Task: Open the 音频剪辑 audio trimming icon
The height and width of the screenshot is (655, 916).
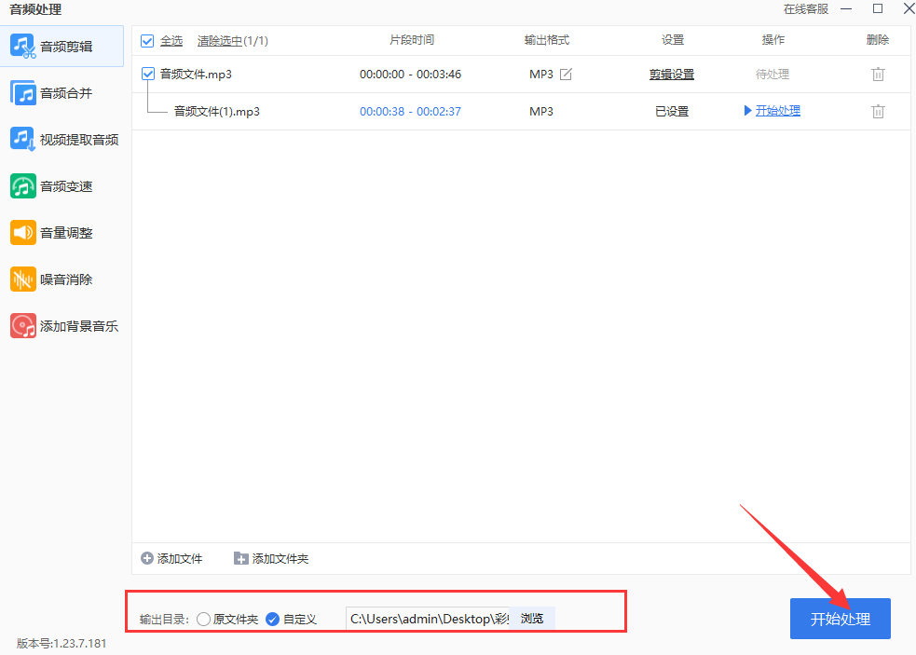Action: 22,47
